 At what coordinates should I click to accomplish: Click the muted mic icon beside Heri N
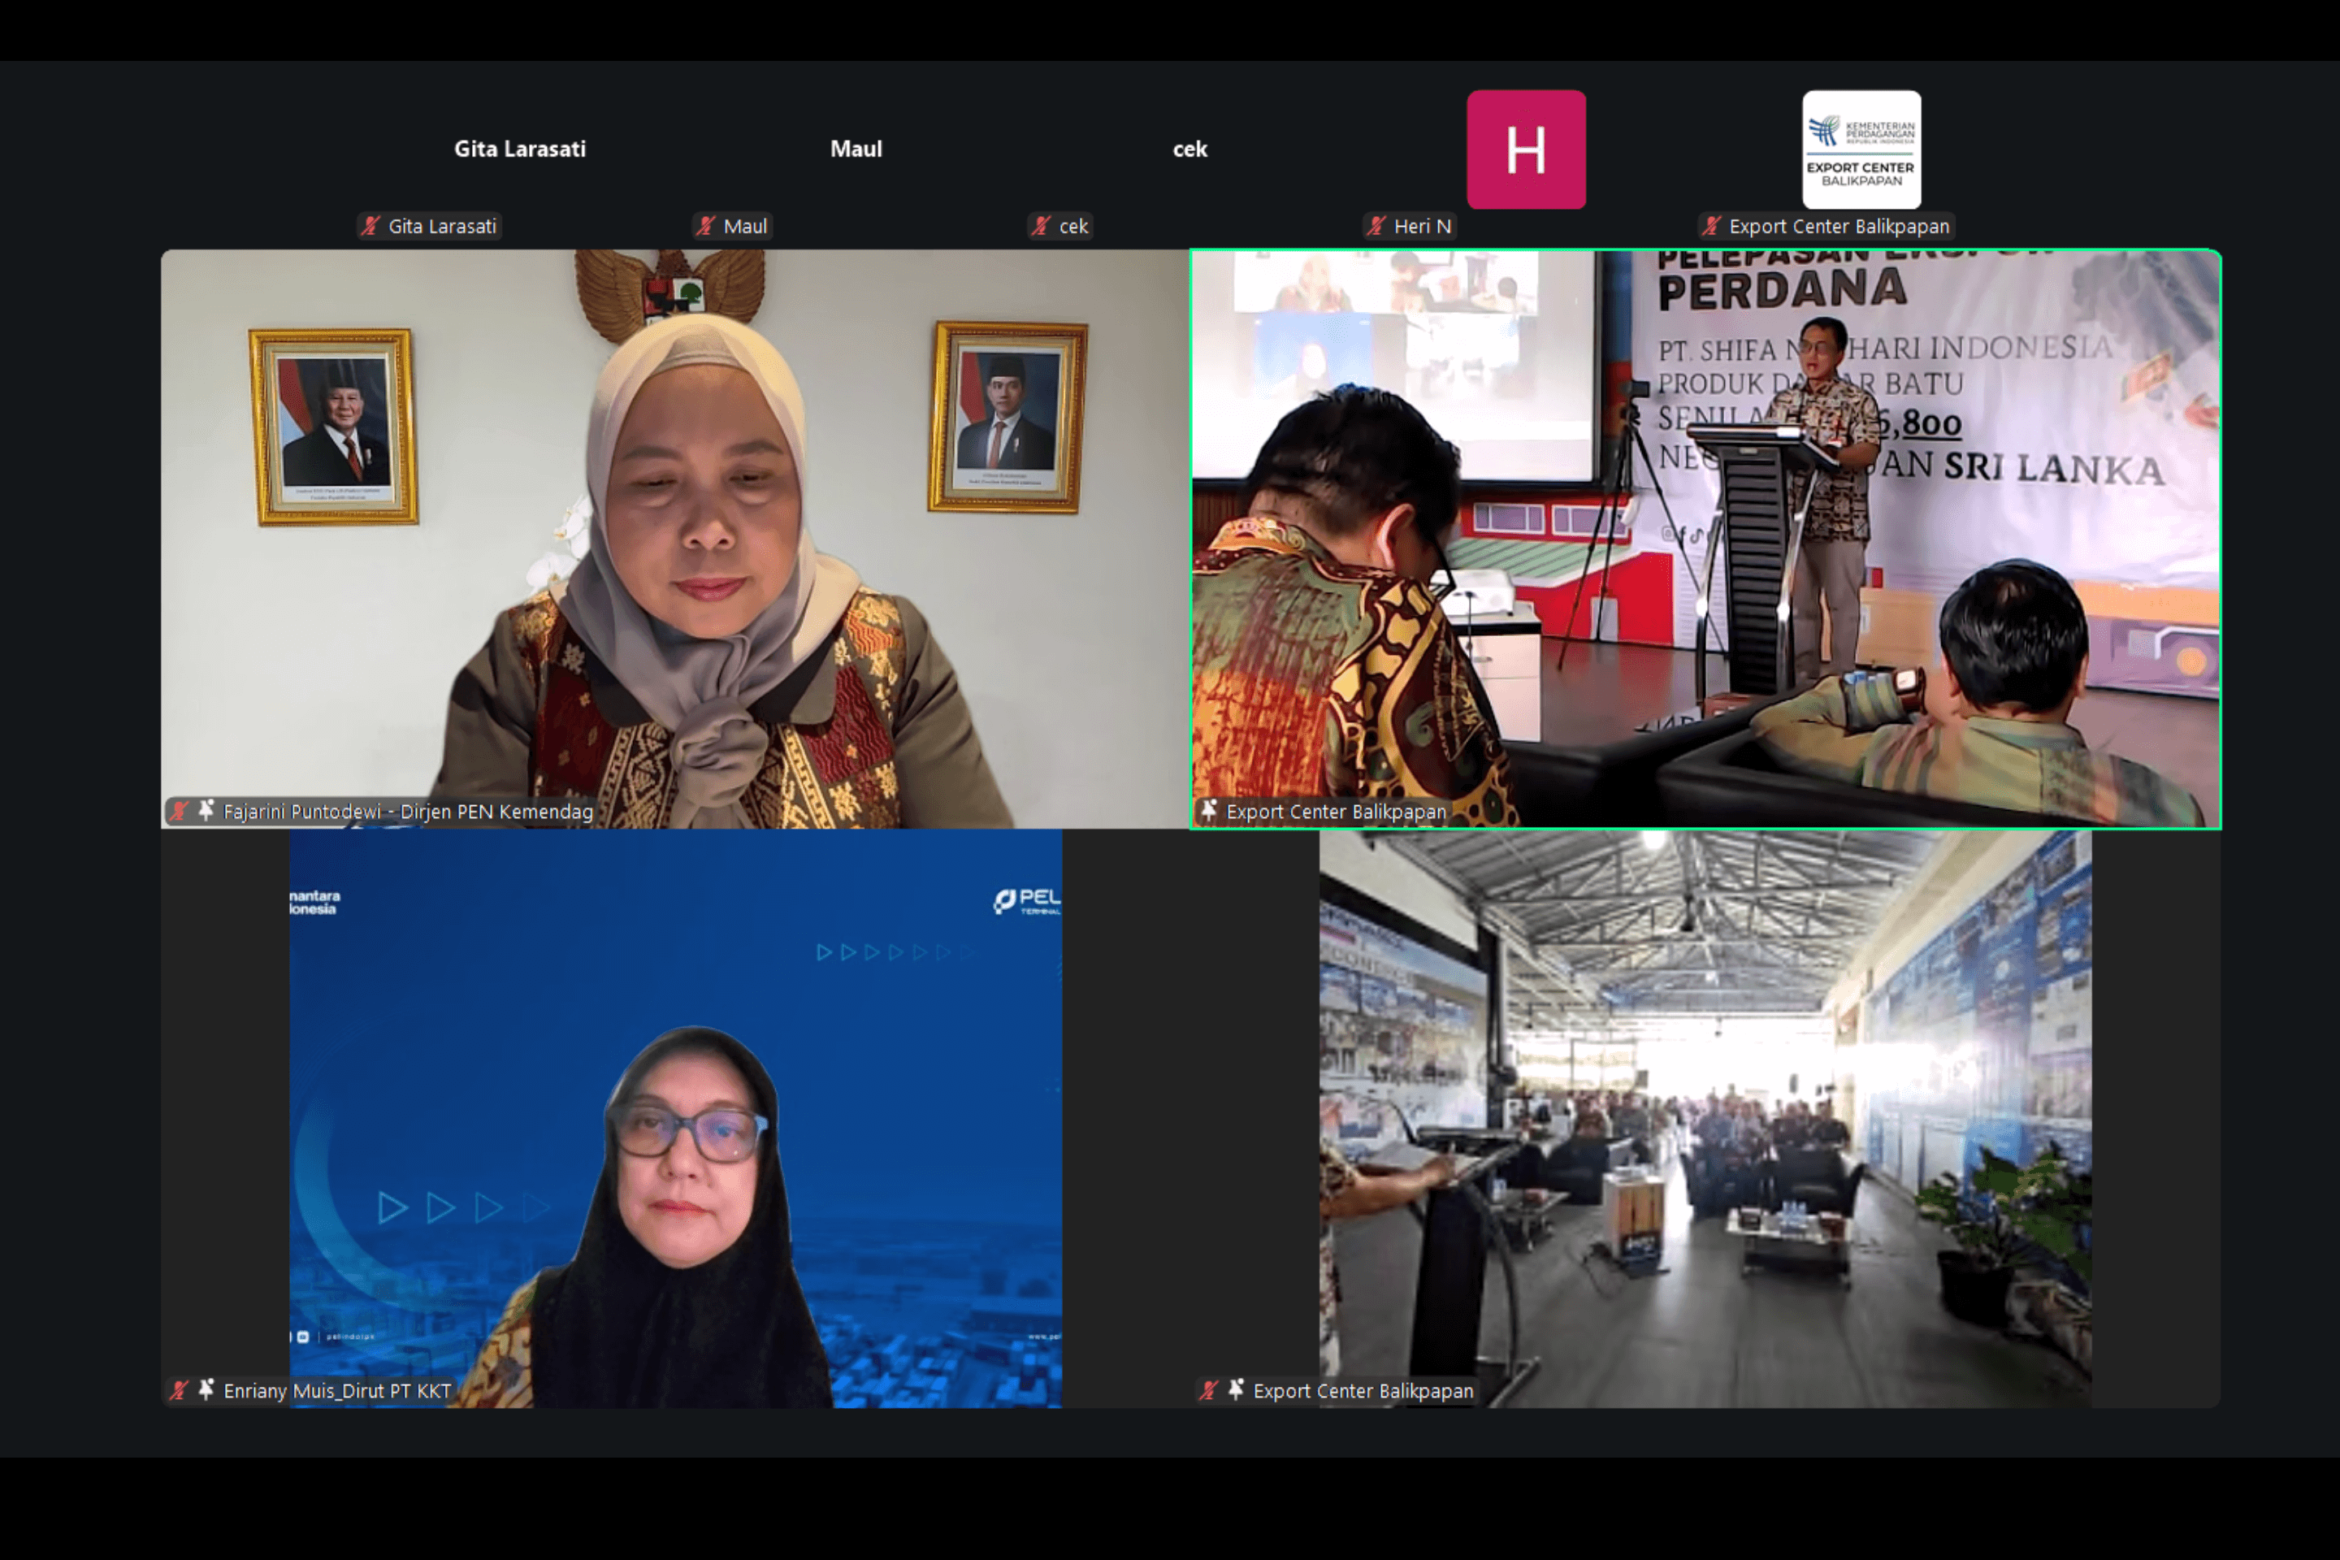1377,226
